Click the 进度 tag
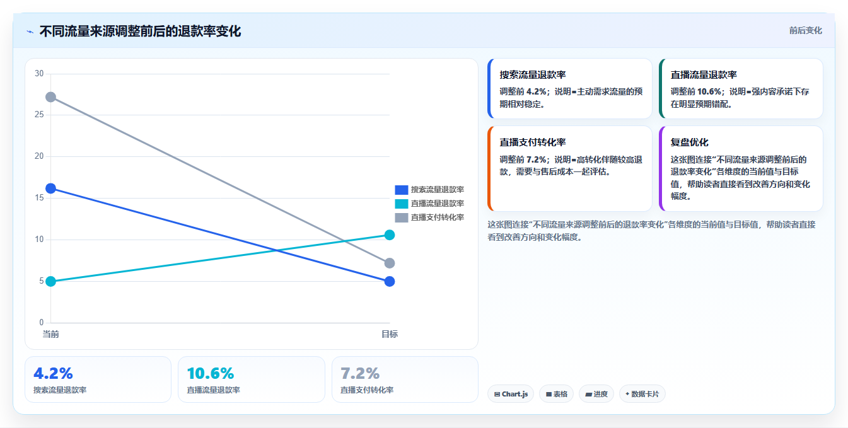This screenshot has width=848, height=428. click(x=596, y=394)
